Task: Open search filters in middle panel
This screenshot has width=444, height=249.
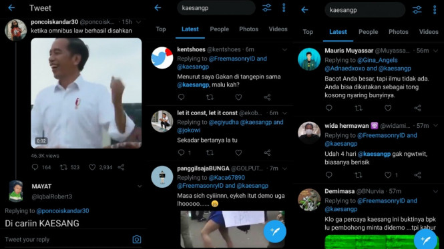Action: click(x=266, y=7)
